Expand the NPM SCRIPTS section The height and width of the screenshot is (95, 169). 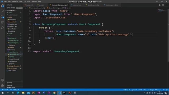[x=14, y=87]
